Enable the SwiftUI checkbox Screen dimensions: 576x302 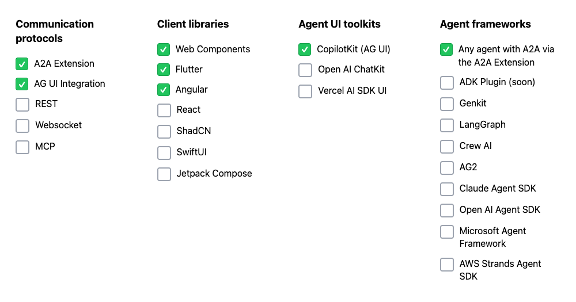[x=164, y=152]
